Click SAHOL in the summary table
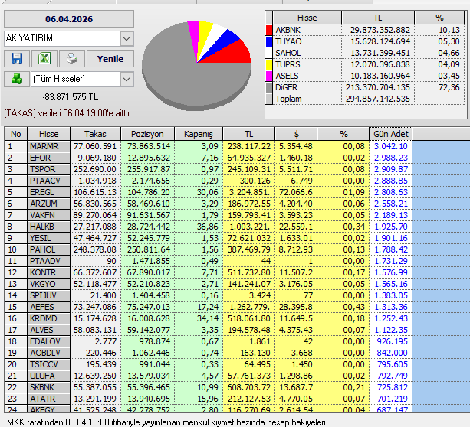470x427 pixels. 307,54
